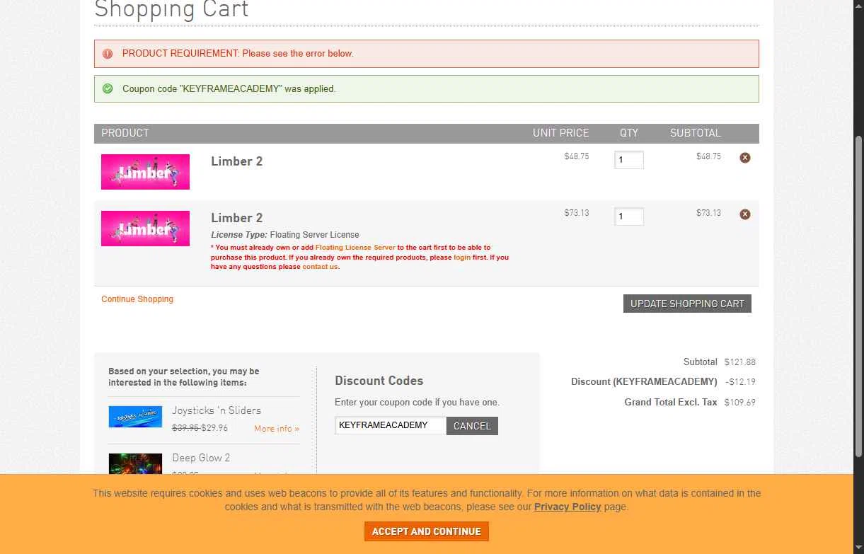Image resolution: width=864 pixels, height=554 pixels.
Task: Click the coupon code input field
Action: (391, 426)
